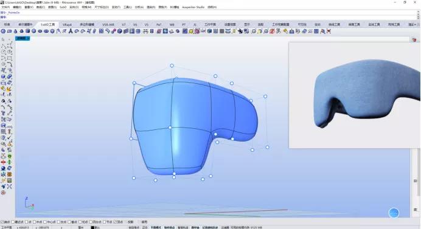This screenshot has width=421, height=229.
Task: Toggle 记录建构历史 in the status bar
Action: click(x=210, y=227)
